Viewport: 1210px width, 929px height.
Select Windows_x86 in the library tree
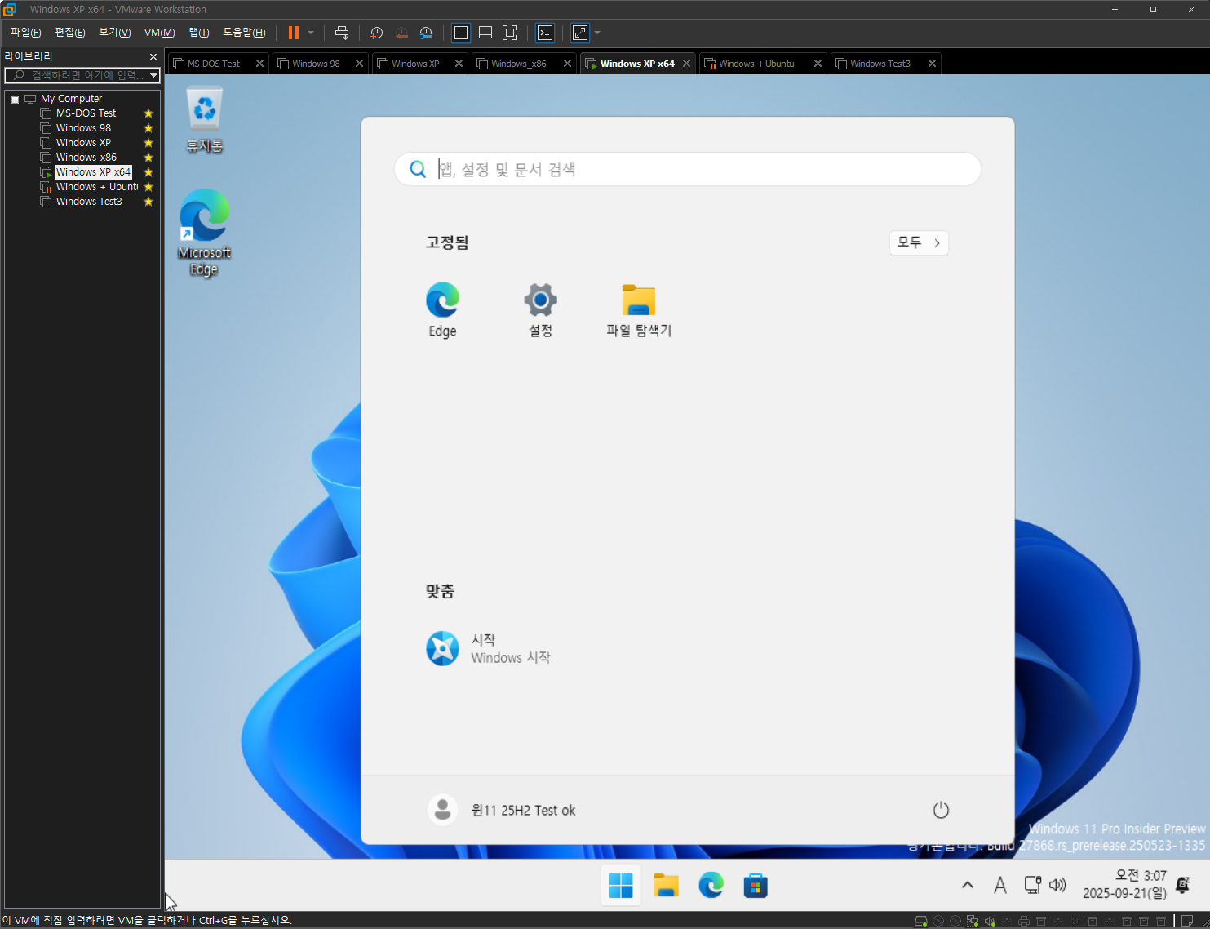pos(86,158)
